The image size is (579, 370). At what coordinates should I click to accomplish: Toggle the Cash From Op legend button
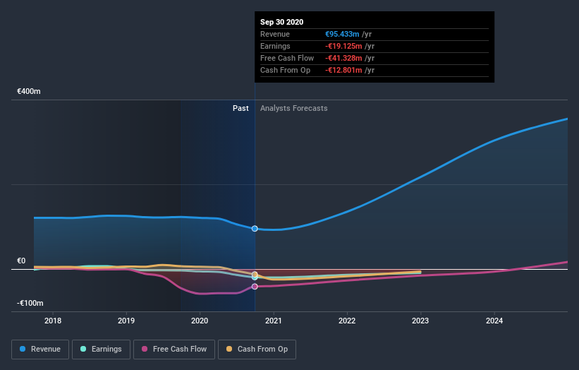[257, 350]
